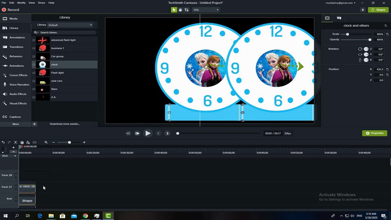This screenshot has height=220, width=391.
Task: Select the Car group library asset
Action: [x=65, y=57]
